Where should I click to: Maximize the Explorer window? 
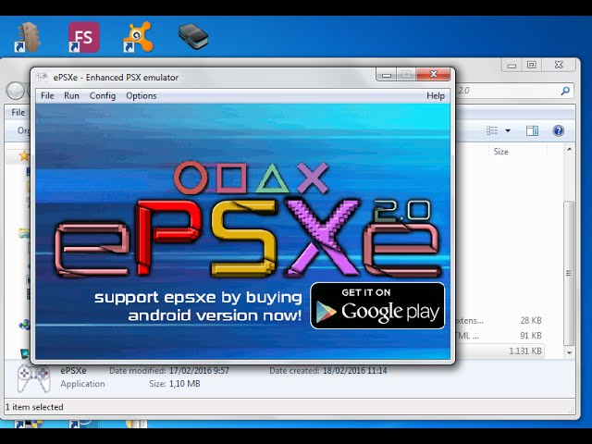531,65
